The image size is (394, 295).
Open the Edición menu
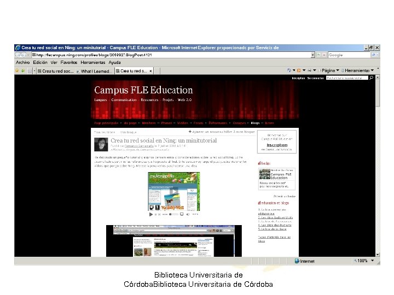pyautogui.click(x=40, y=62)
